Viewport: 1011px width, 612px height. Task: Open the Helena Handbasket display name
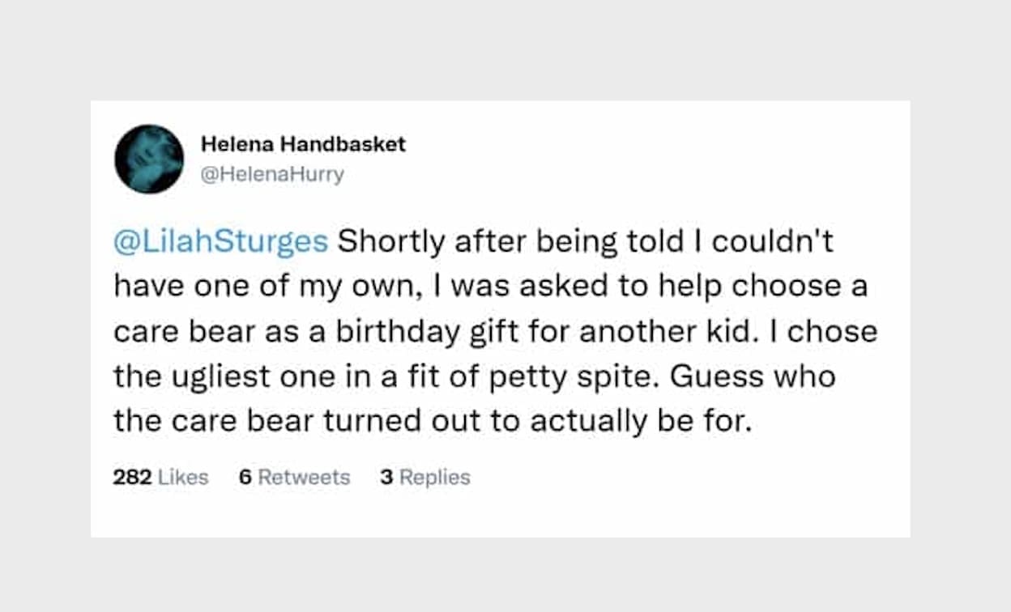(303, 145)
